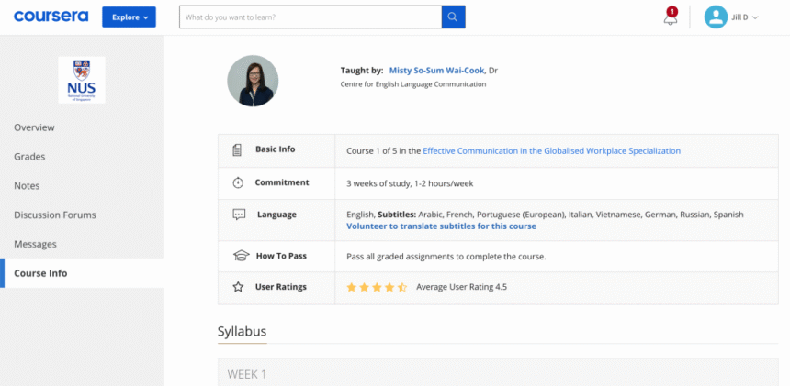
Task: Click the 'Language' row label
Action: [x=276, y=215]
